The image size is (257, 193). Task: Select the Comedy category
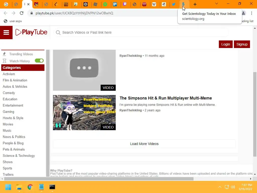9,93
